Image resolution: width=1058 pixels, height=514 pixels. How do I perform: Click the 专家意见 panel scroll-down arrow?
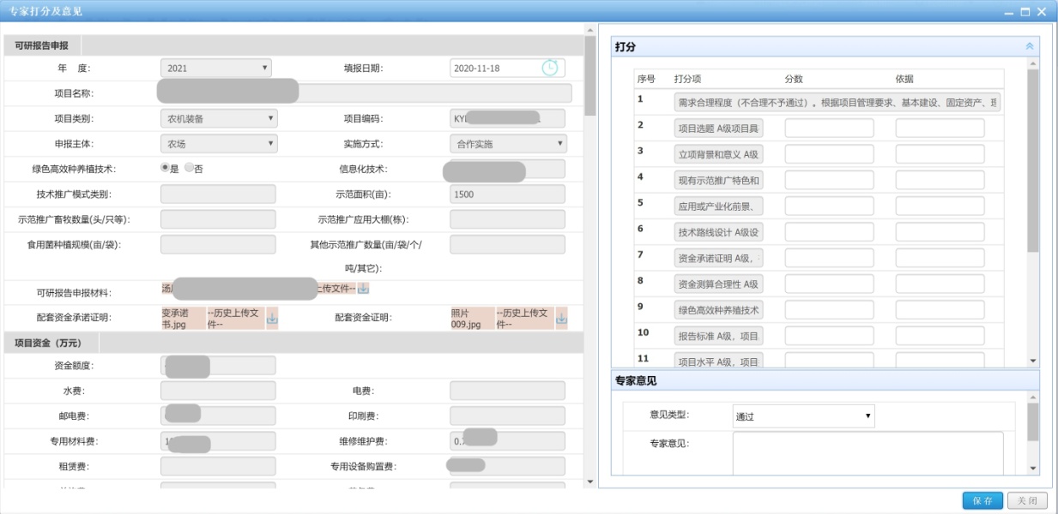pyautogui.click(x=1033, y=469)
